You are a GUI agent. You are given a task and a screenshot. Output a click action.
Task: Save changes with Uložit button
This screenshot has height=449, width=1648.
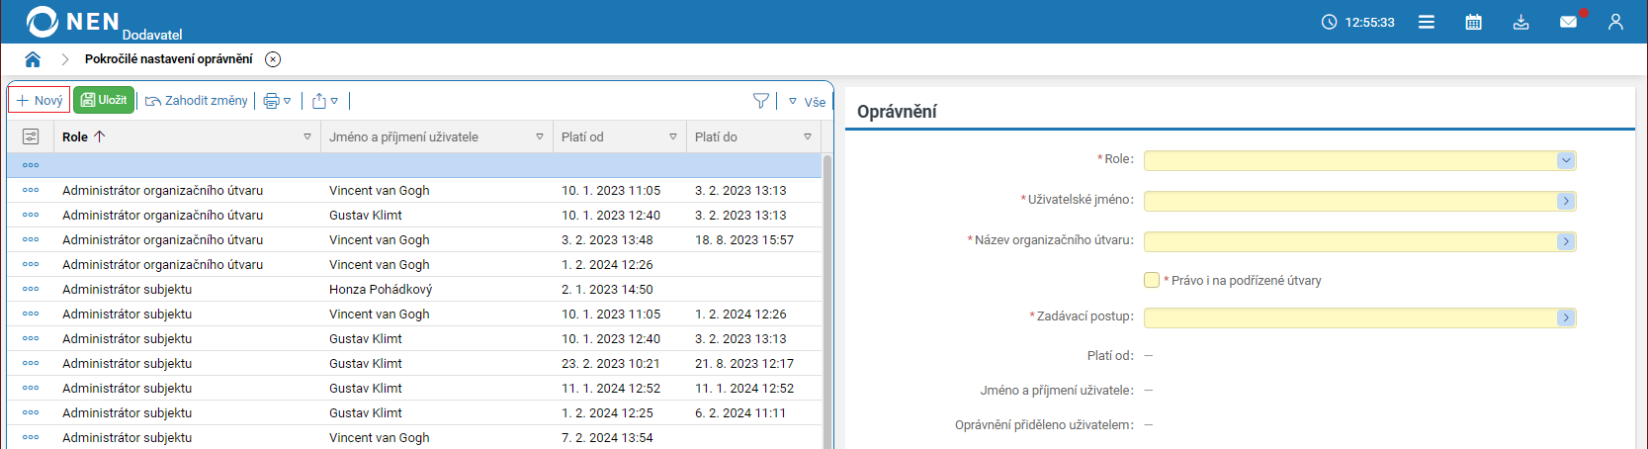click(x=104, y=100)
